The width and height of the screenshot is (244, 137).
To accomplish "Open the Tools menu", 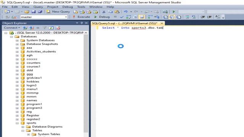I will click(81, 7).
